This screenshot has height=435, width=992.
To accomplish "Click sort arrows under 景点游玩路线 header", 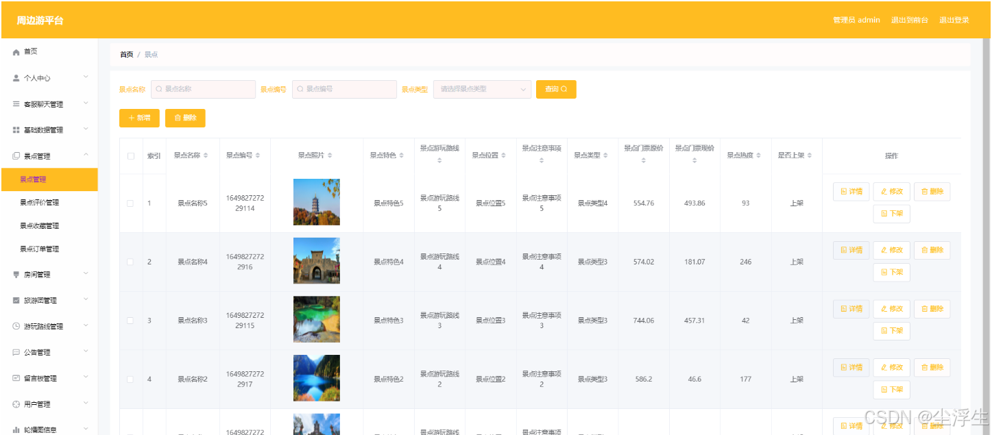I will [x=439, y=161].
